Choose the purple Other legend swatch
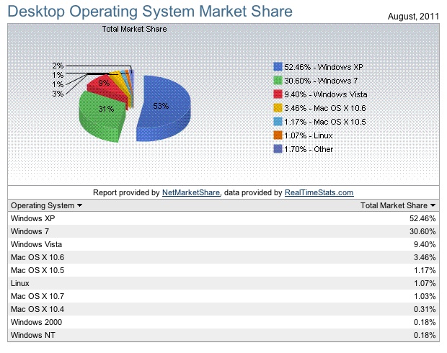Screen dimensions: 447x353 coord(278,149)
